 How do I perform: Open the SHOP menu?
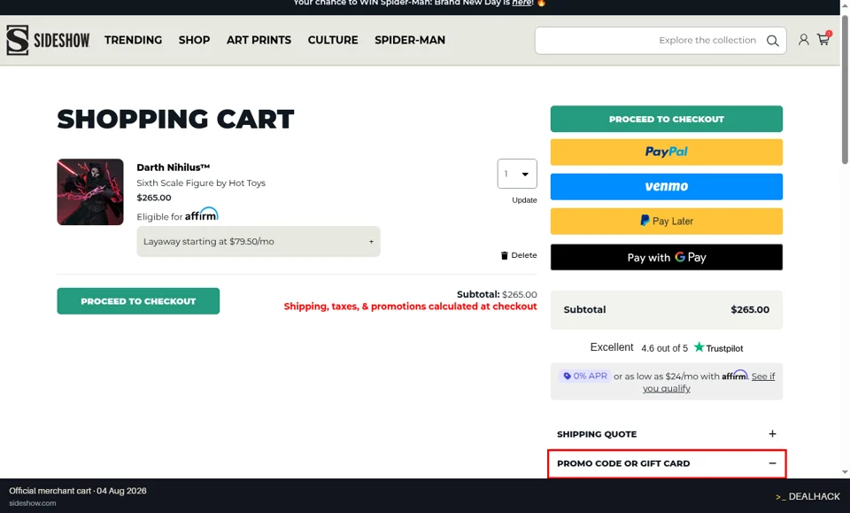pyautogui.click(x=194, y=40)
